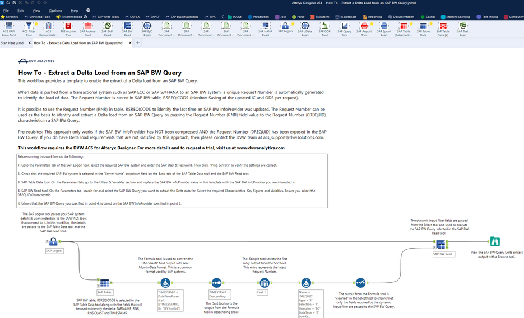Open the SAP BusinessObjects category
Viewport: 524px width, 318px height.
182,17
